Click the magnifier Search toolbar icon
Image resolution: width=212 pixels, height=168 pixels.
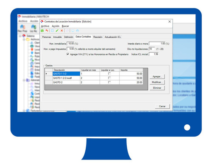pos(67,31)
